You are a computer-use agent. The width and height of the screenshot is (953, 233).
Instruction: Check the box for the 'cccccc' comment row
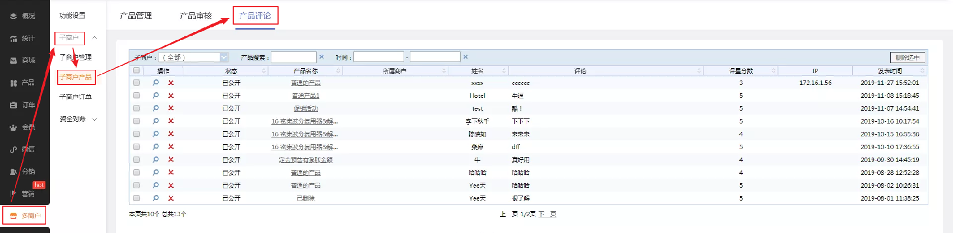coord(136,83)
